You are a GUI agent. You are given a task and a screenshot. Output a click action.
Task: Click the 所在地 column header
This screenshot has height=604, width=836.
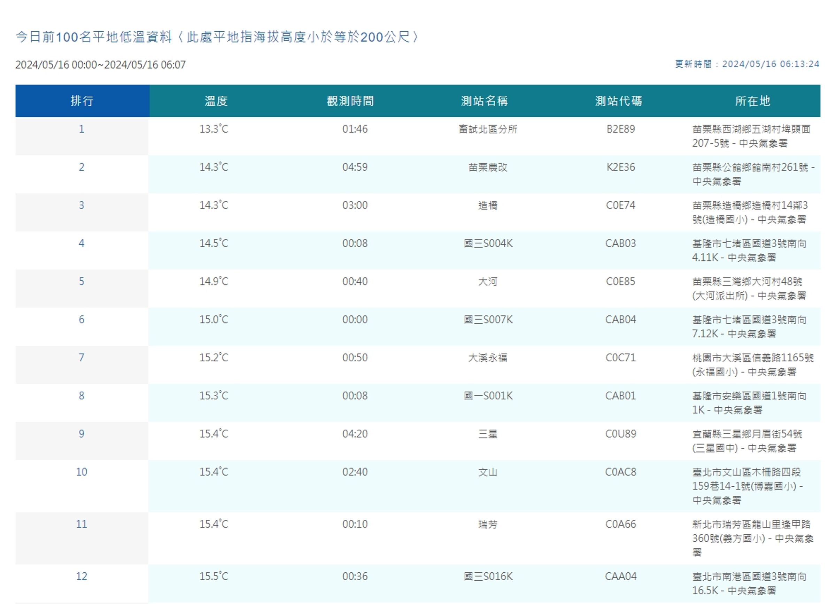753,101
